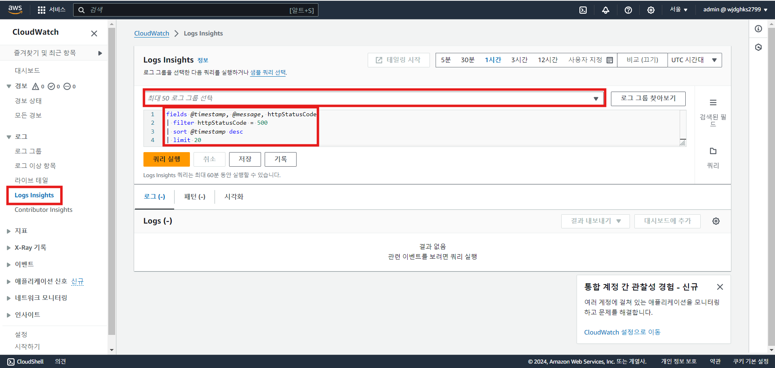Viewport: 775px width, 368px height.
Task: Open the 결과 내보내기 dropdown
Action: (595, 221)
